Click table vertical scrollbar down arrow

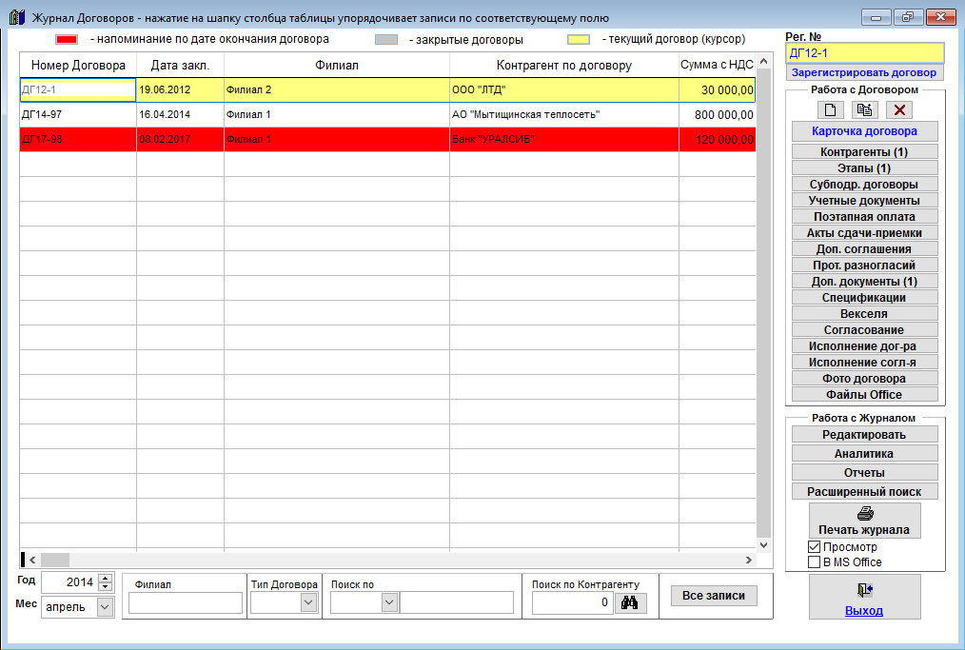point(764,544)
